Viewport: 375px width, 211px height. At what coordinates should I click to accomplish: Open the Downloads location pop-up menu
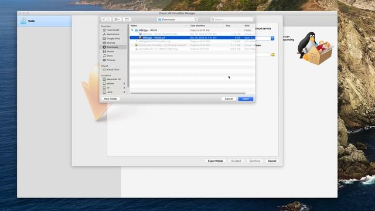(x=177, y=19)
